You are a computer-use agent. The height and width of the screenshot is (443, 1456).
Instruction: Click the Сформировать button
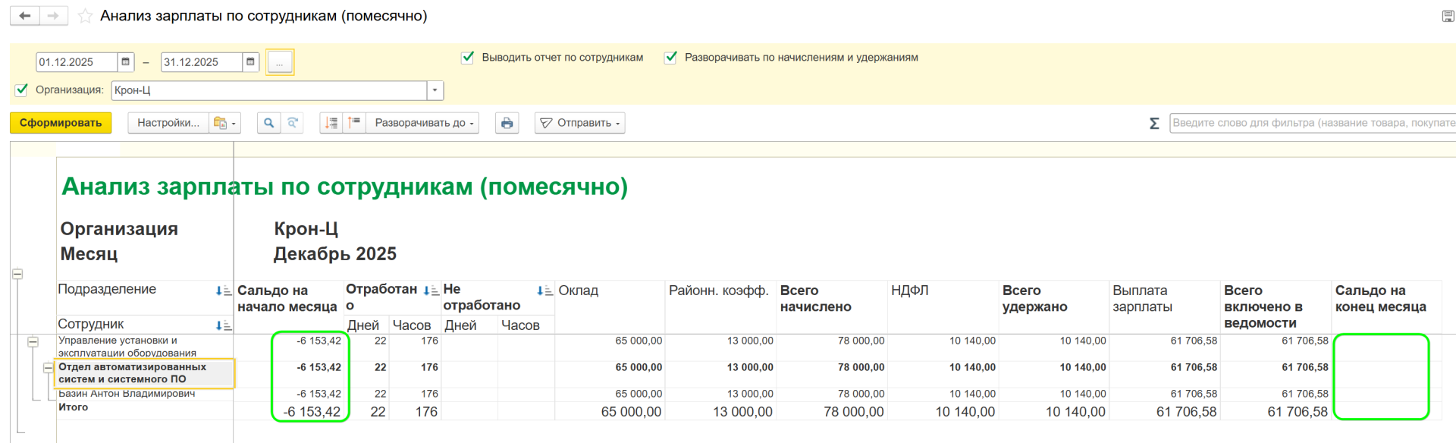(61, 123)
